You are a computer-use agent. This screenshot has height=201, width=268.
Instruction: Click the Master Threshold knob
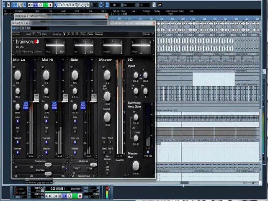[x=107, y=117]
